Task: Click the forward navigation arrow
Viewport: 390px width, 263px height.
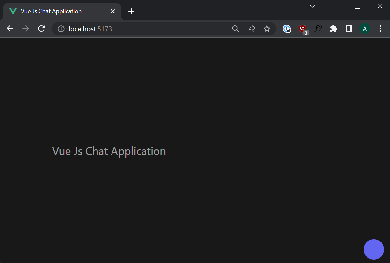Action: click(26, 29)
